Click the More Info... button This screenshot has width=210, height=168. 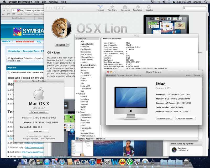click(39, 132)
